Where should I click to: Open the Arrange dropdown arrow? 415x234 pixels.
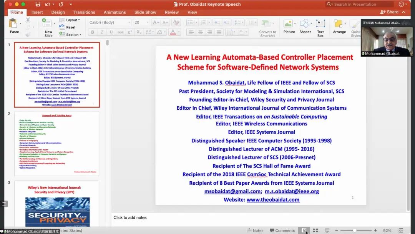tap(345, 23)
